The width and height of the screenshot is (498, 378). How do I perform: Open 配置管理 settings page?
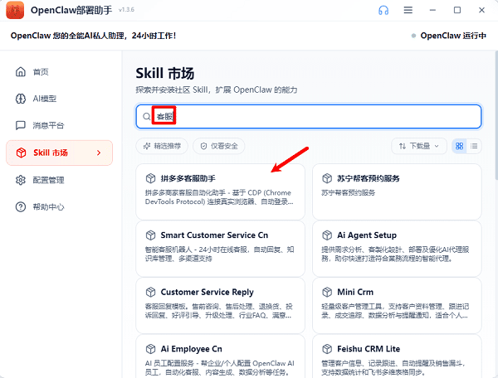point(48,180)
